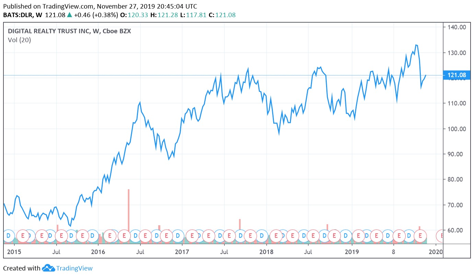Screen dimensions: 474x277
Task: Open the TradingView link in the footer
Action: 74,268
